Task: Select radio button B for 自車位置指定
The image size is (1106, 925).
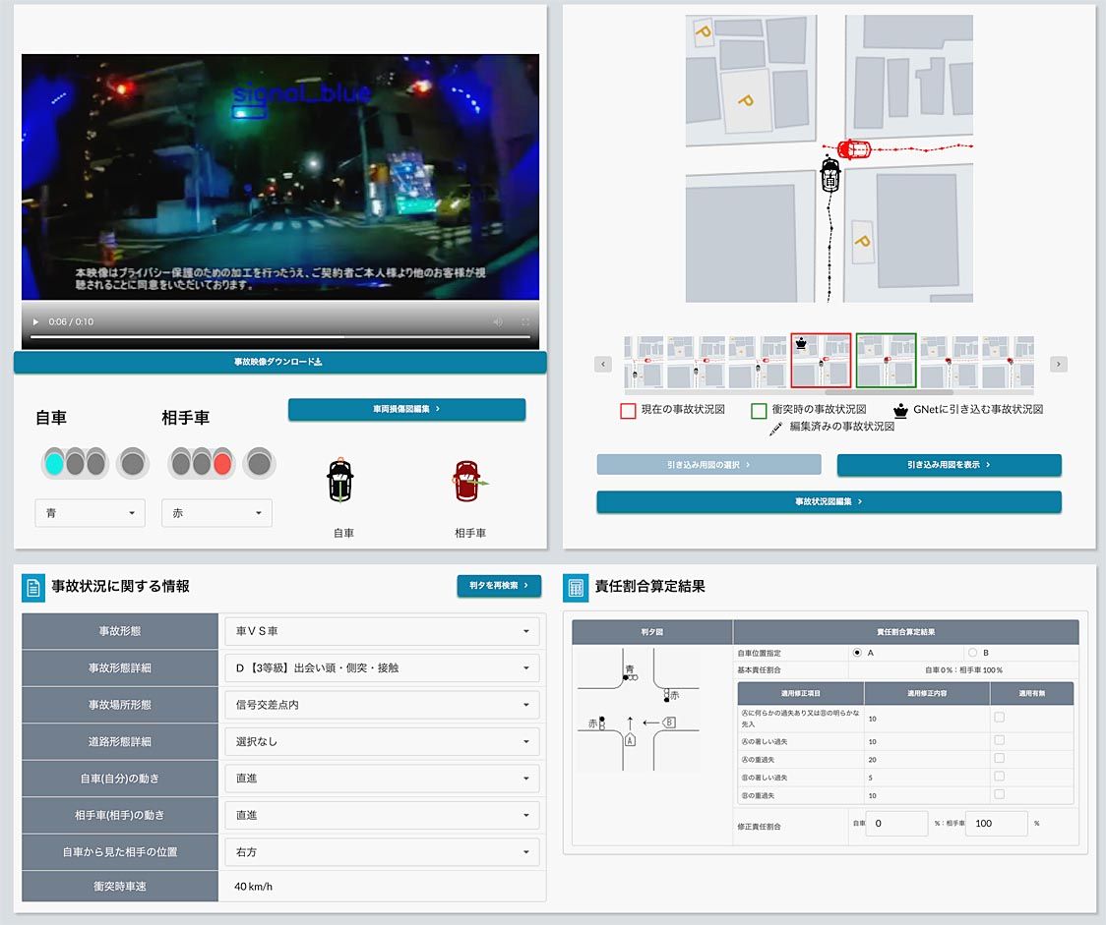Action: point(972,652)
